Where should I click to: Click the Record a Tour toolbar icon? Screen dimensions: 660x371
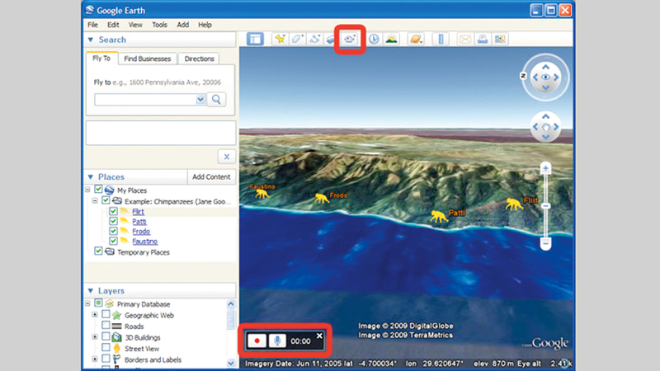point(351,39)
